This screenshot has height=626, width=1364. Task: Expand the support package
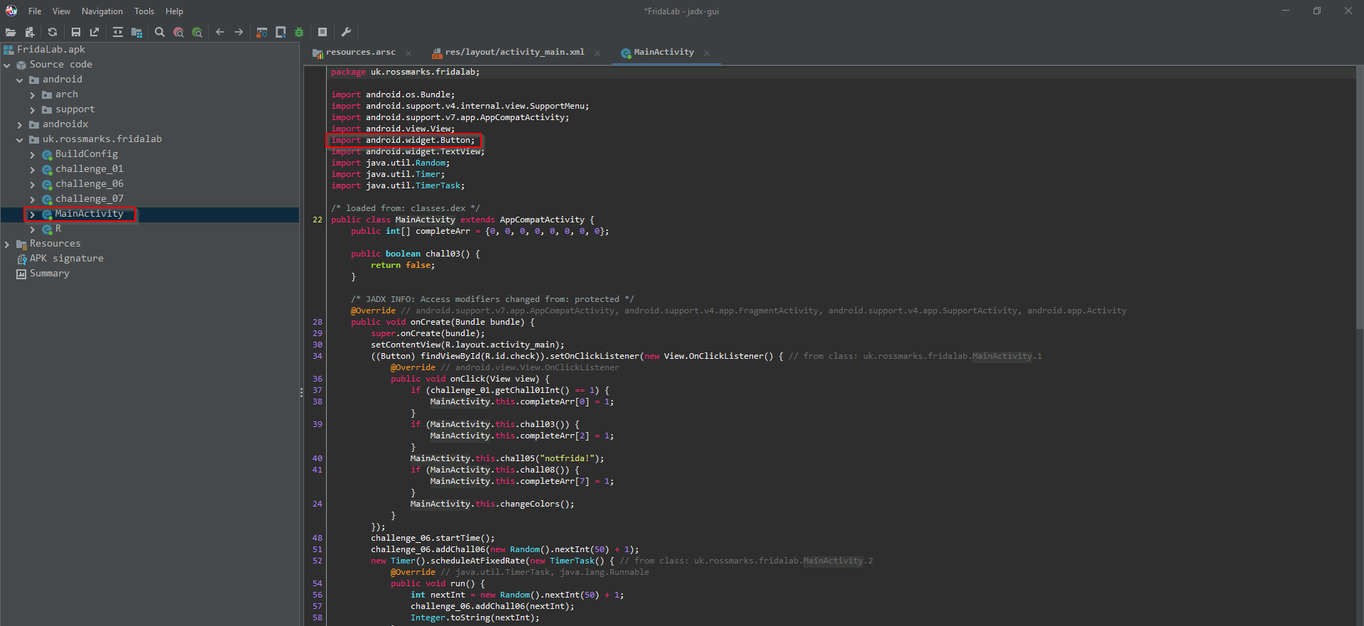(x=33, y=110)
